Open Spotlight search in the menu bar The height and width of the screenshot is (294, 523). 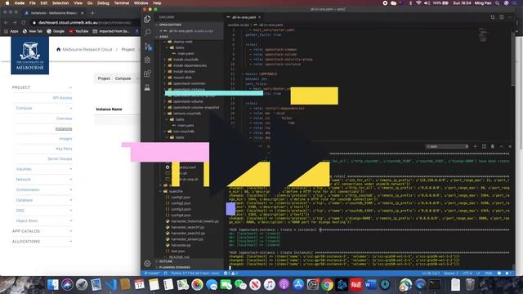(x=498, y=3)
